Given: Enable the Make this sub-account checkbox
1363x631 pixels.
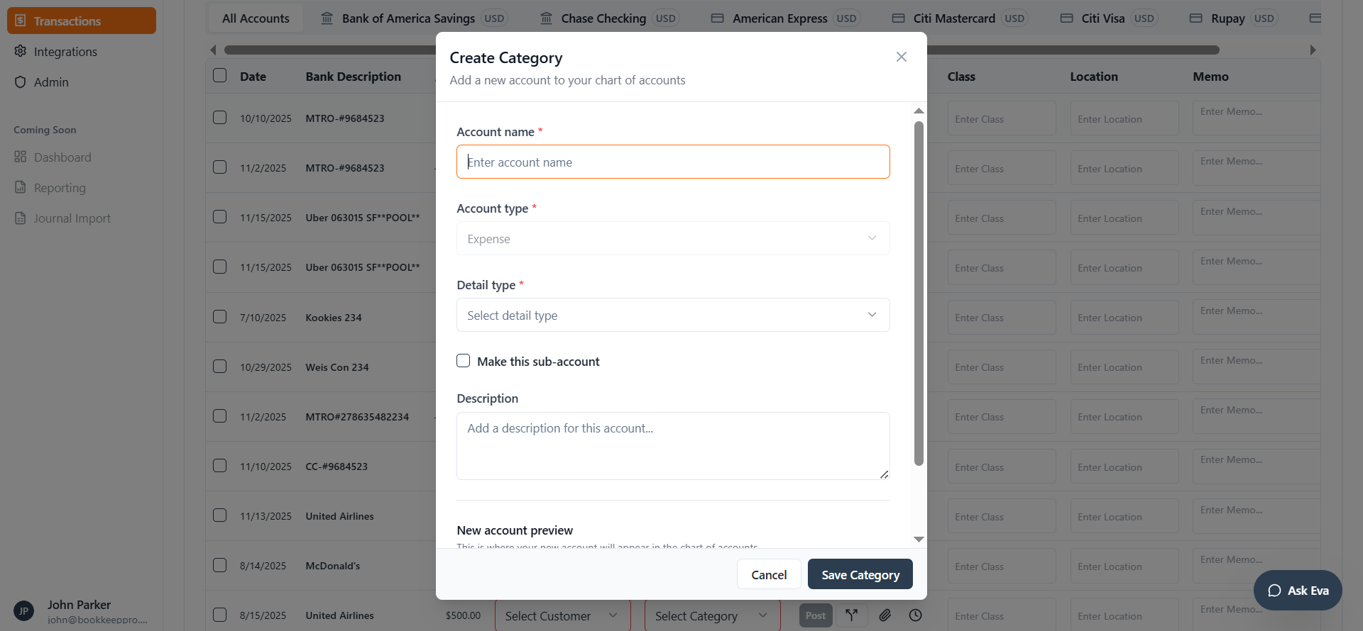Looking at the screenshot, I should point(464,361).
